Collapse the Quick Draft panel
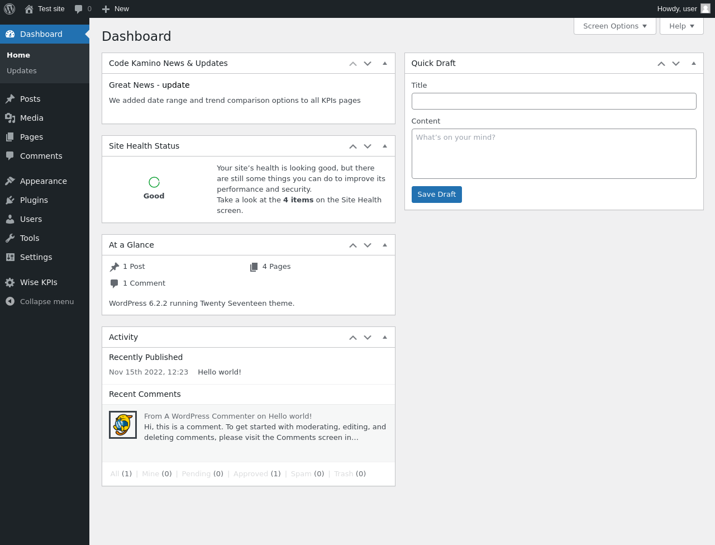This screenshot has height=545, width=715. click(694, 64)
